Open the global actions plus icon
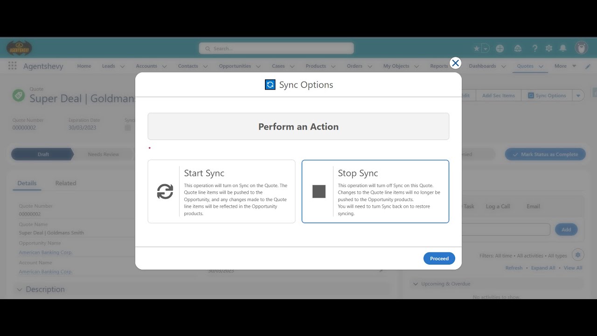The image size is (597, 336). [500, 49]
